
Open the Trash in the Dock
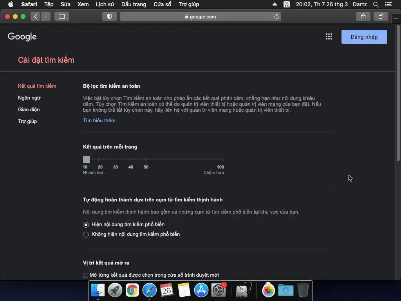[x=303, y=290]
